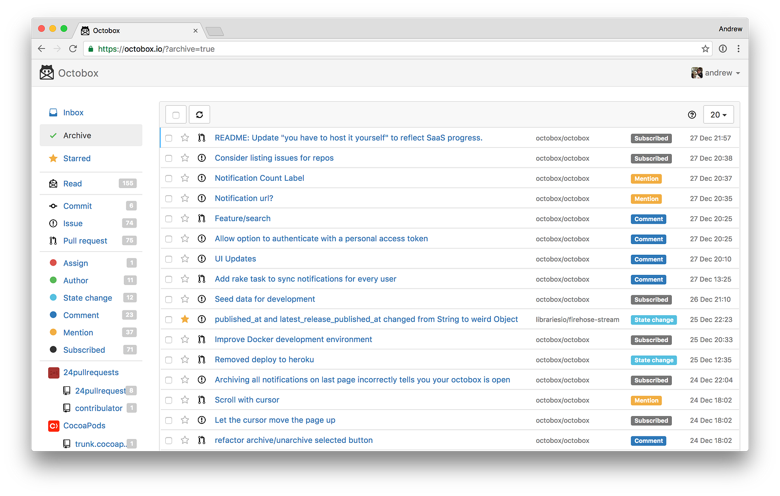Star the 'Feature/search' notification
The image size is (780, 496).
tap(185, 218)
